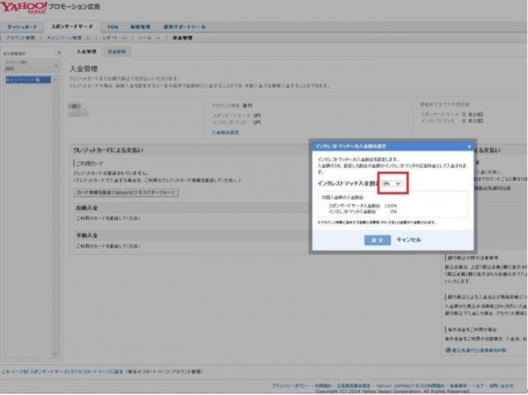Open the ヘルプ footer link

(478, 386)
